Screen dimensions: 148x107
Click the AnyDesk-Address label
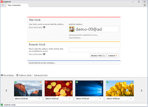pyautogui.click(x=76, y=24)
